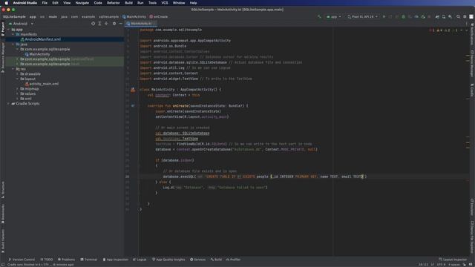
Task: Open the Build menu
Action: 128,3
